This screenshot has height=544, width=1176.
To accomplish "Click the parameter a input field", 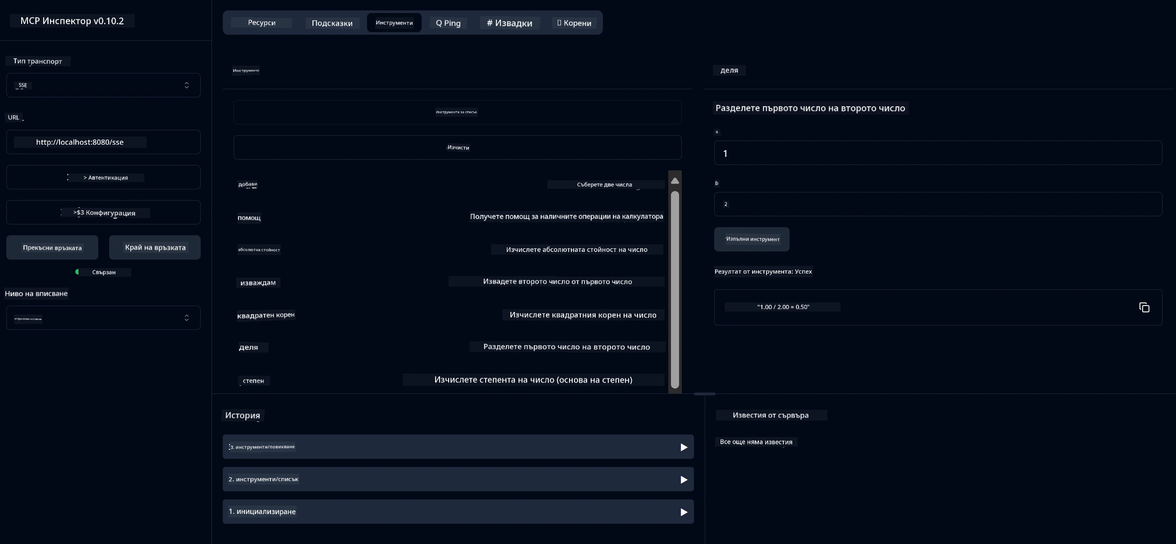I will coord(938,153).
